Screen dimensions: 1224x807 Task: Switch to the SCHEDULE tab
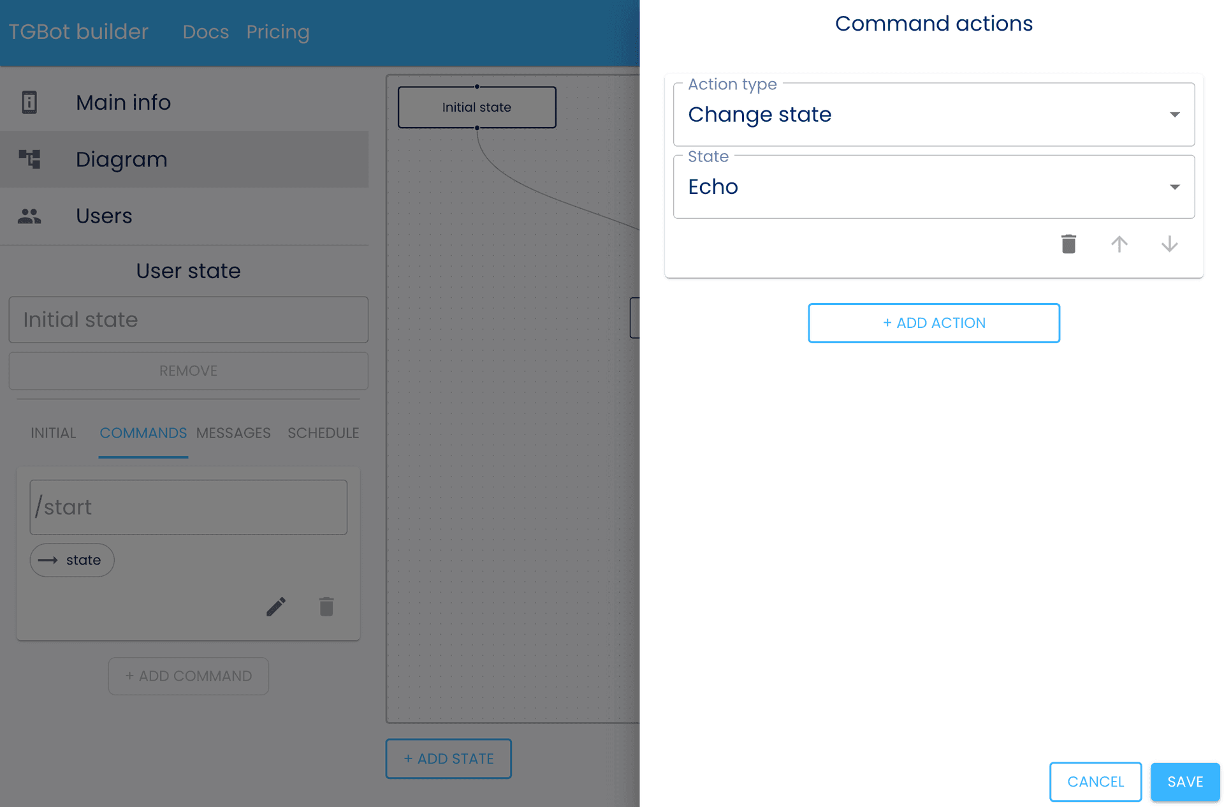[x=323, y=433]
